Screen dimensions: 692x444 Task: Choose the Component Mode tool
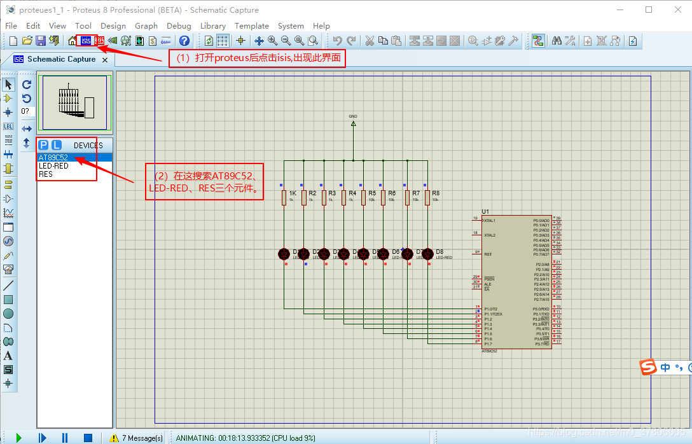click(x=8, y=99)
